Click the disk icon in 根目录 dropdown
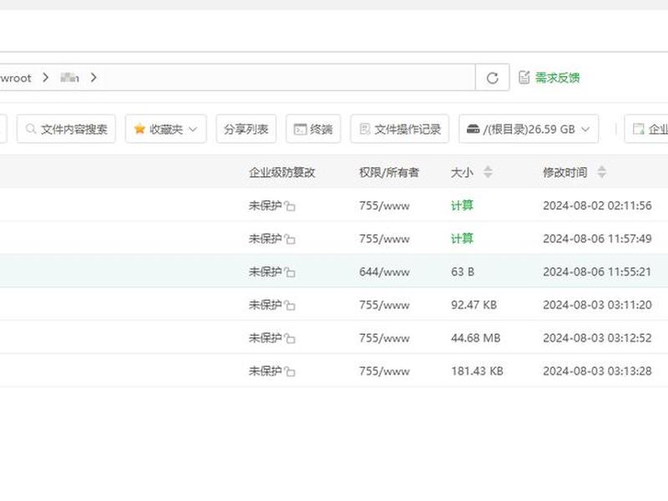This screenshot has width=668, height=501. pos(473,129)
